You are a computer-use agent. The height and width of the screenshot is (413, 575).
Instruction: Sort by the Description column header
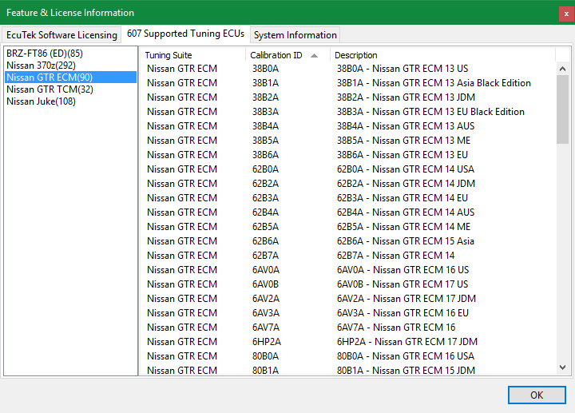(356, 55)
